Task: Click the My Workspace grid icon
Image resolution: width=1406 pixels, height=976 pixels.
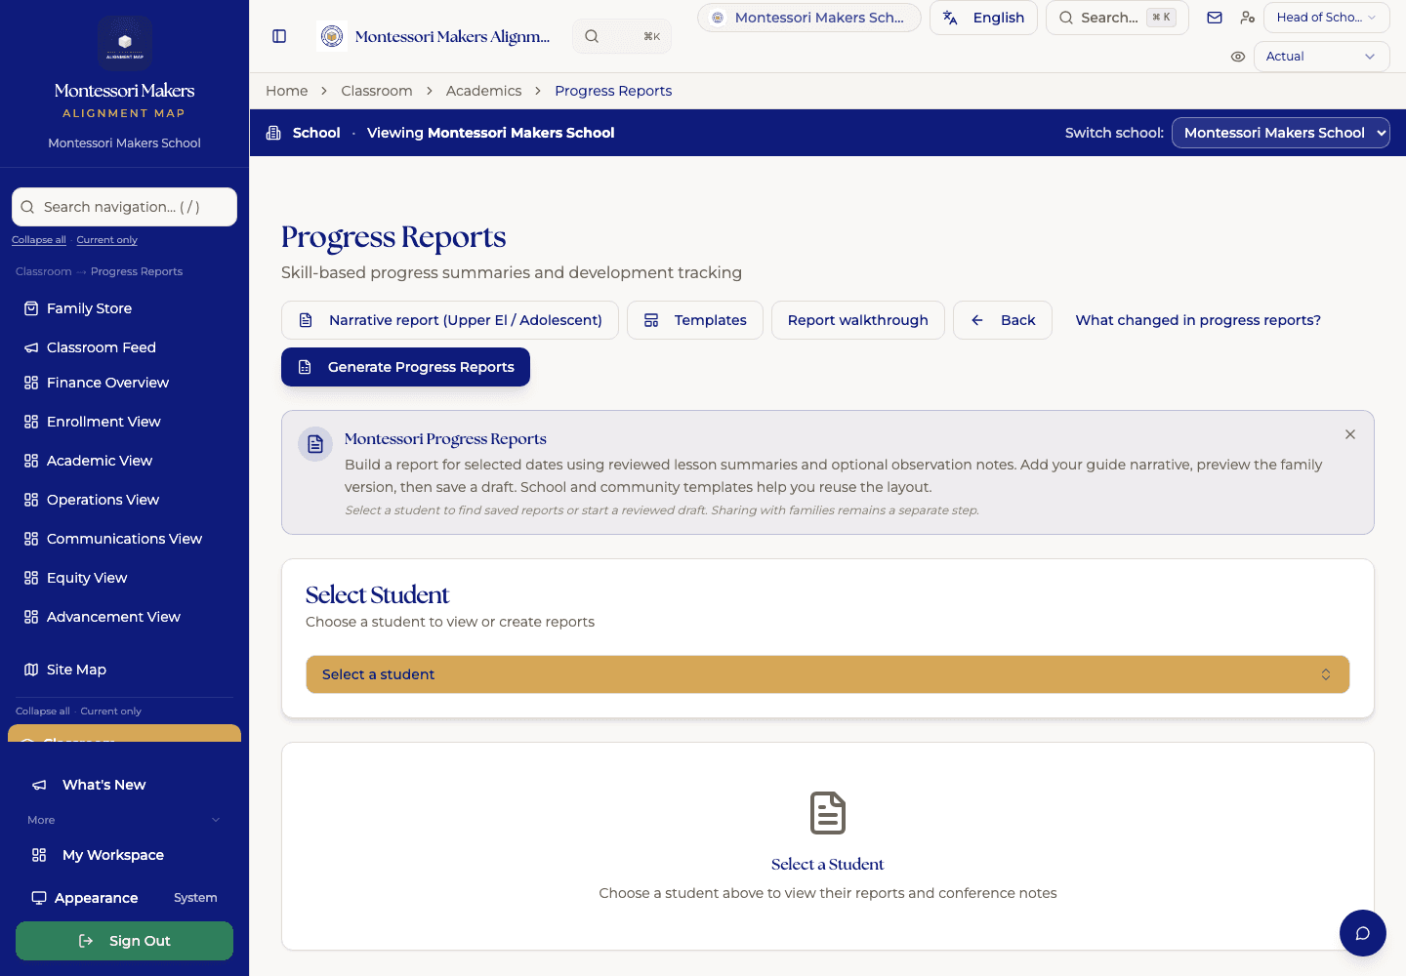Action: point(39,855)
